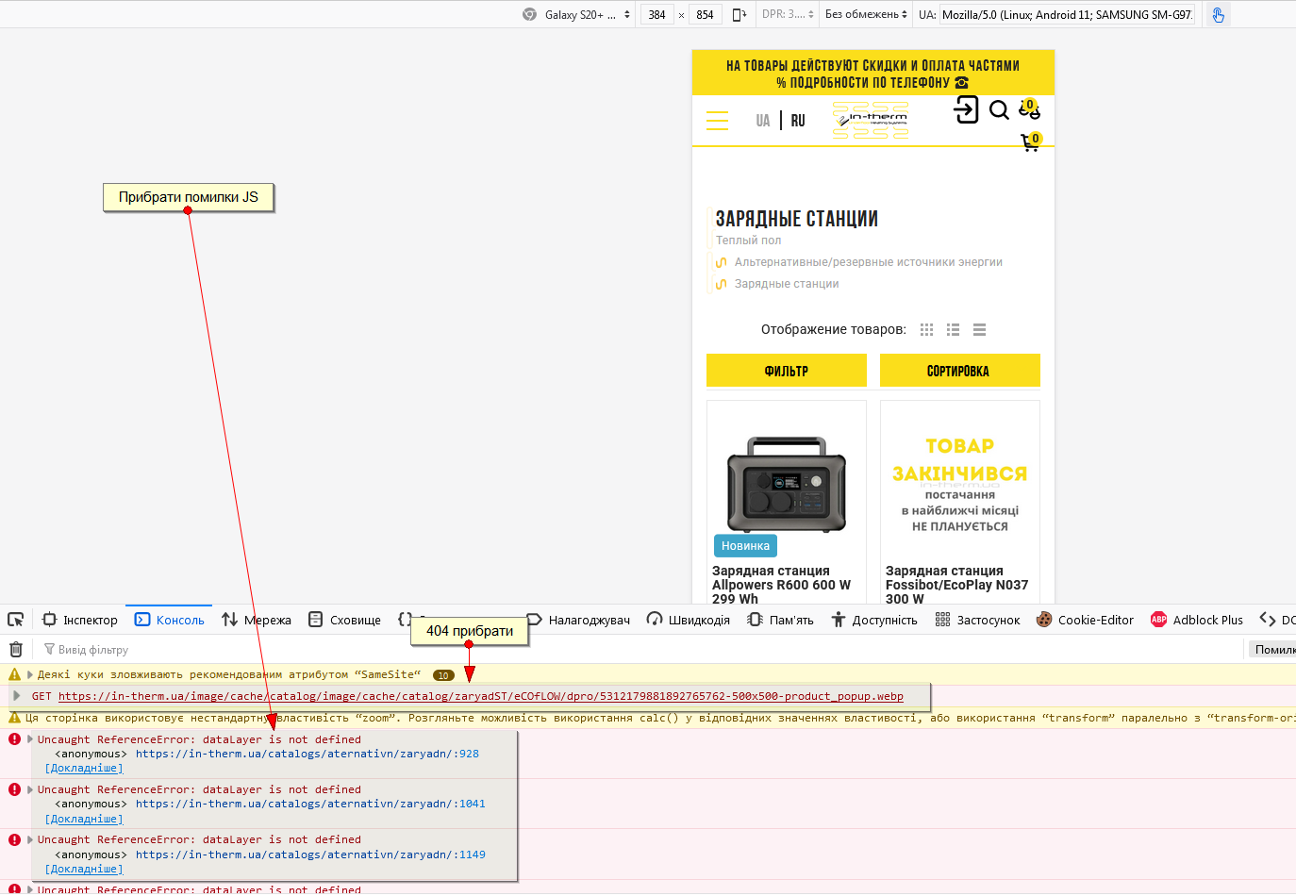
Task: Select compact list view for products
Action: pos(979,330)
